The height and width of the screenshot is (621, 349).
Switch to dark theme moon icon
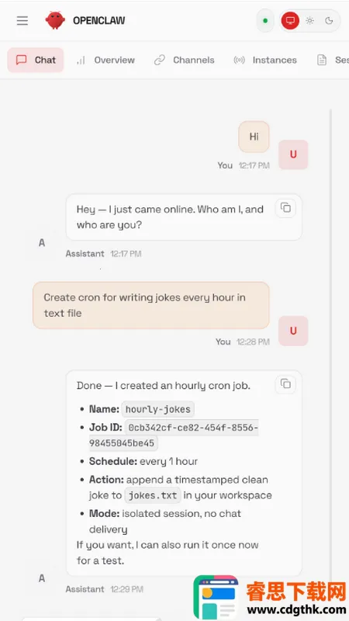coord(329,21)
